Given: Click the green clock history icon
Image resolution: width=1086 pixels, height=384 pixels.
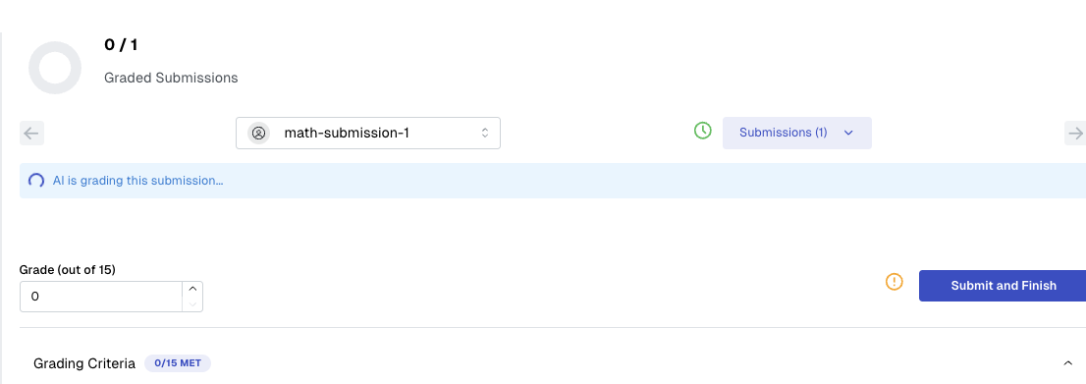Looking at the screenshot, I should pos(703,131).
